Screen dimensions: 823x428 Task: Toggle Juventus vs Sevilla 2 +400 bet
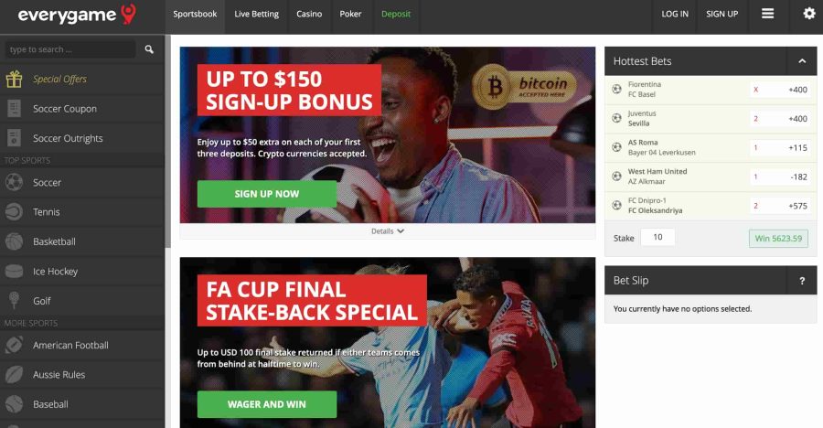click(x=779, y=119)
